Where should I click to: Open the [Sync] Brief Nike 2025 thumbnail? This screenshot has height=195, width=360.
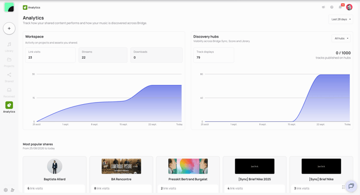pyautogui.click(x=255, y=167)
